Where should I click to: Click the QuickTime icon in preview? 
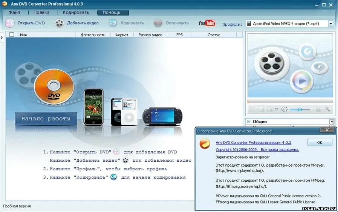click(307, 52)
